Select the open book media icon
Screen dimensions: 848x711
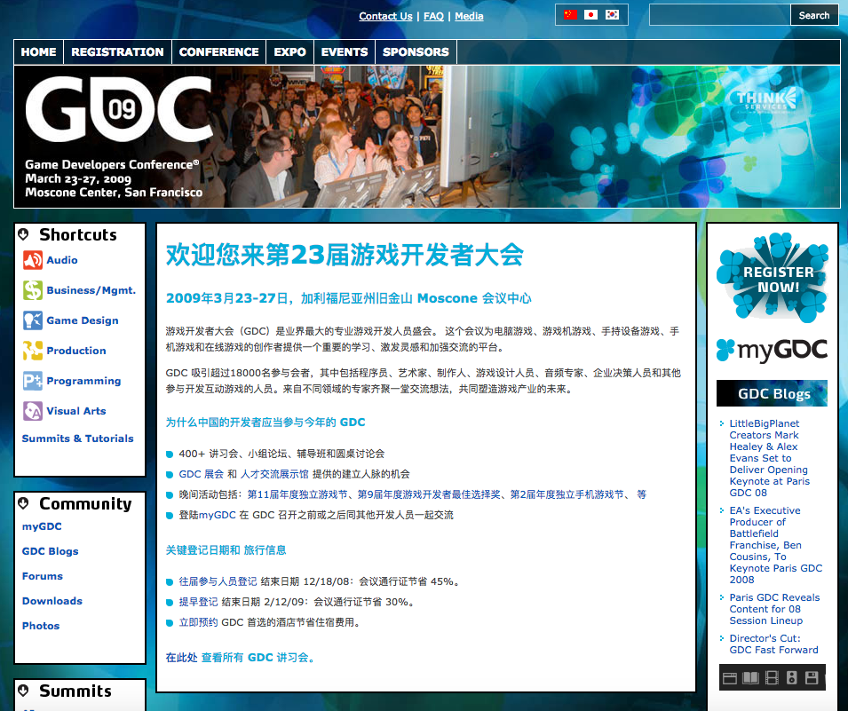(750, 678)
